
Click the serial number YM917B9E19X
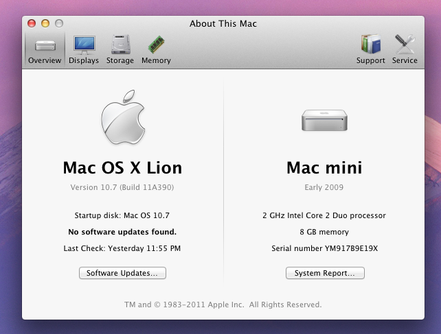coord(351,248)
